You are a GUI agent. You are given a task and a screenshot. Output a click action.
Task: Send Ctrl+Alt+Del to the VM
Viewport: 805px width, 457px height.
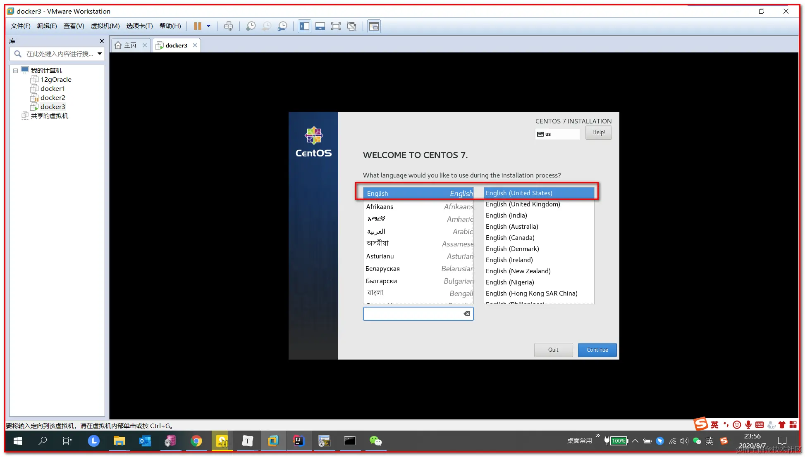pyautogui.click(x=228, y=26)
